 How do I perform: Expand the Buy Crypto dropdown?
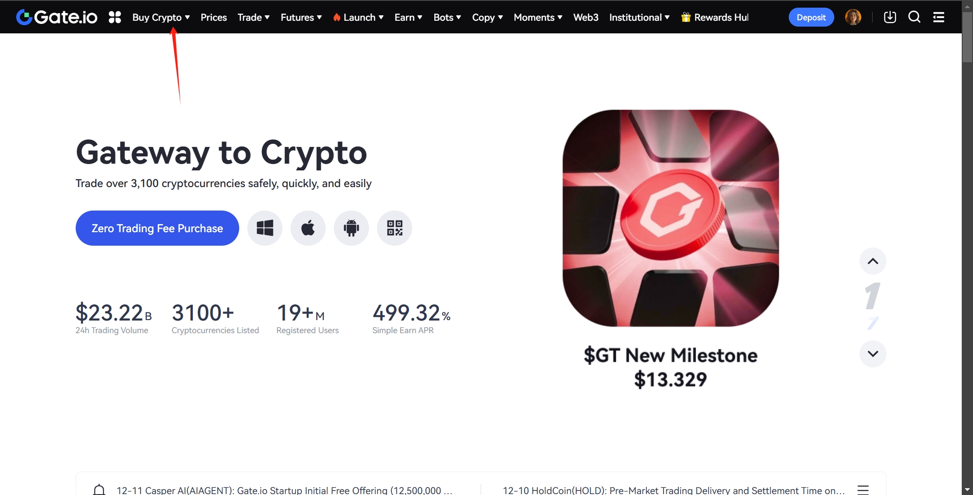pos(161,17)
